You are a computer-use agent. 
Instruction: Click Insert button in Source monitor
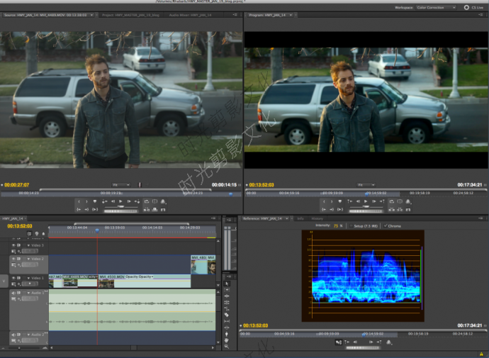tap(146, 210)
